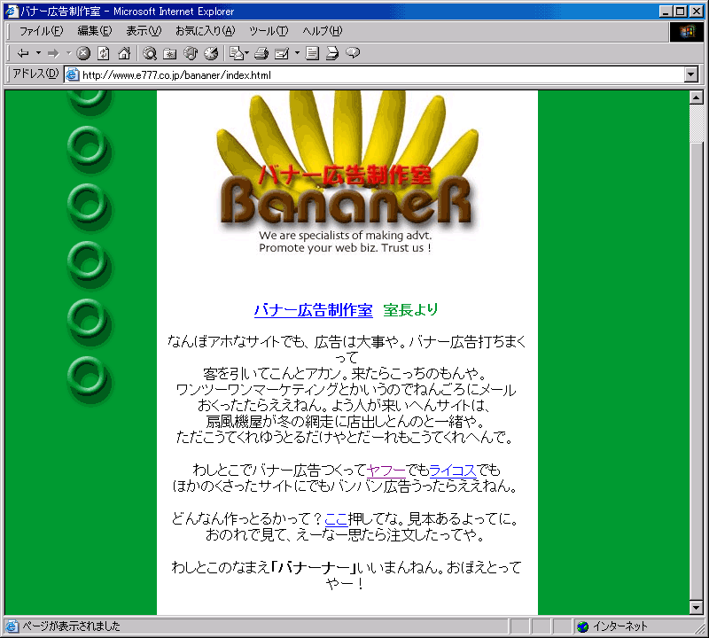The height and width of the screenshot is (638, 709).
Task: Open the ファイル(F) menu
Action: tap(41, 31)
